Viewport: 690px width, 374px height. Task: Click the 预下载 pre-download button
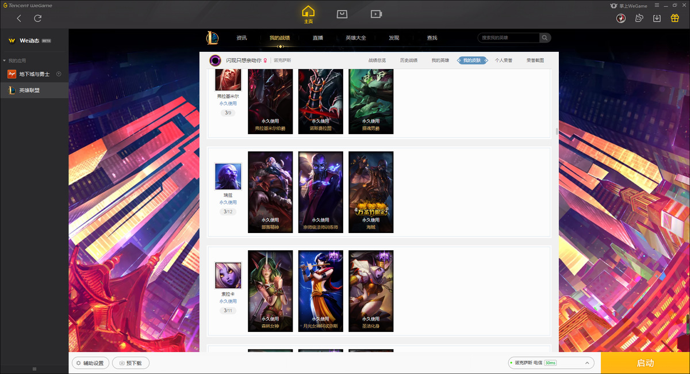tap(131, 363)
